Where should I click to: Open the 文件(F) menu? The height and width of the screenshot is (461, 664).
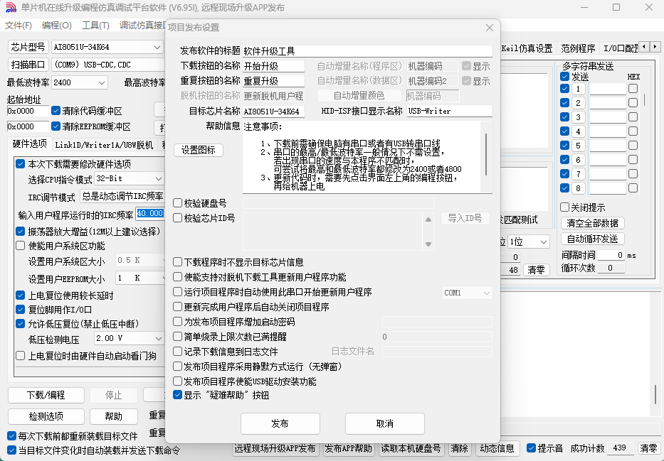click(x=19, y=26)
